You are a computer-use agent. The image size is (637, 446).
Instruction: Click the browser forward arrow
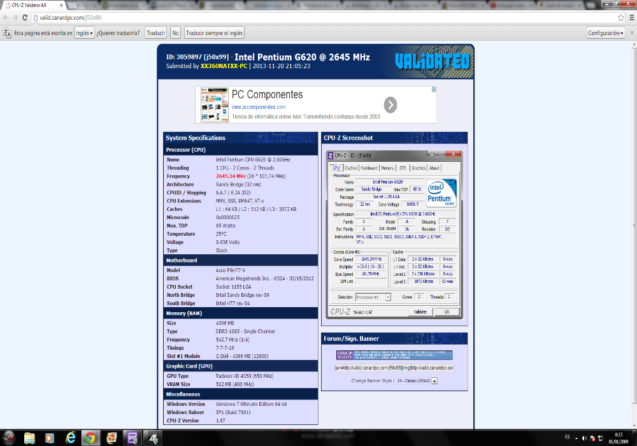15,17
